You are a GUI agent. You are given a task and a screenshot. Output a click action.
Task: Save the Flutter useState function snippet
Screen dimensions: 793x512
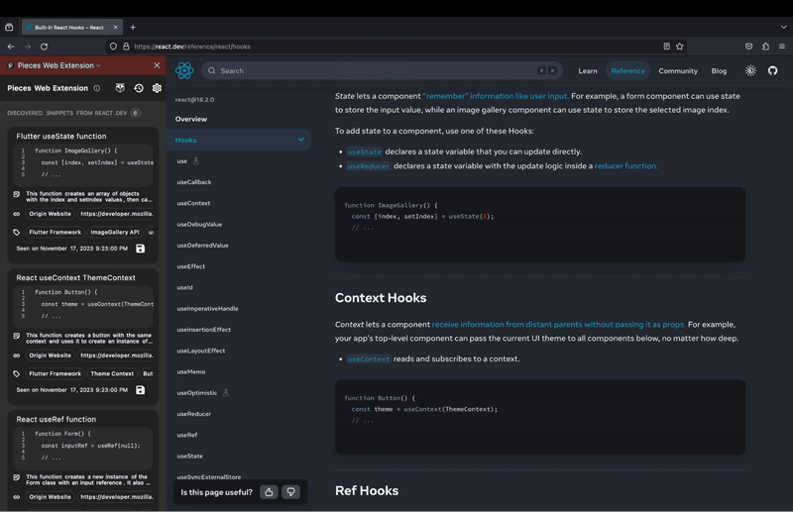tap(140, 249)
